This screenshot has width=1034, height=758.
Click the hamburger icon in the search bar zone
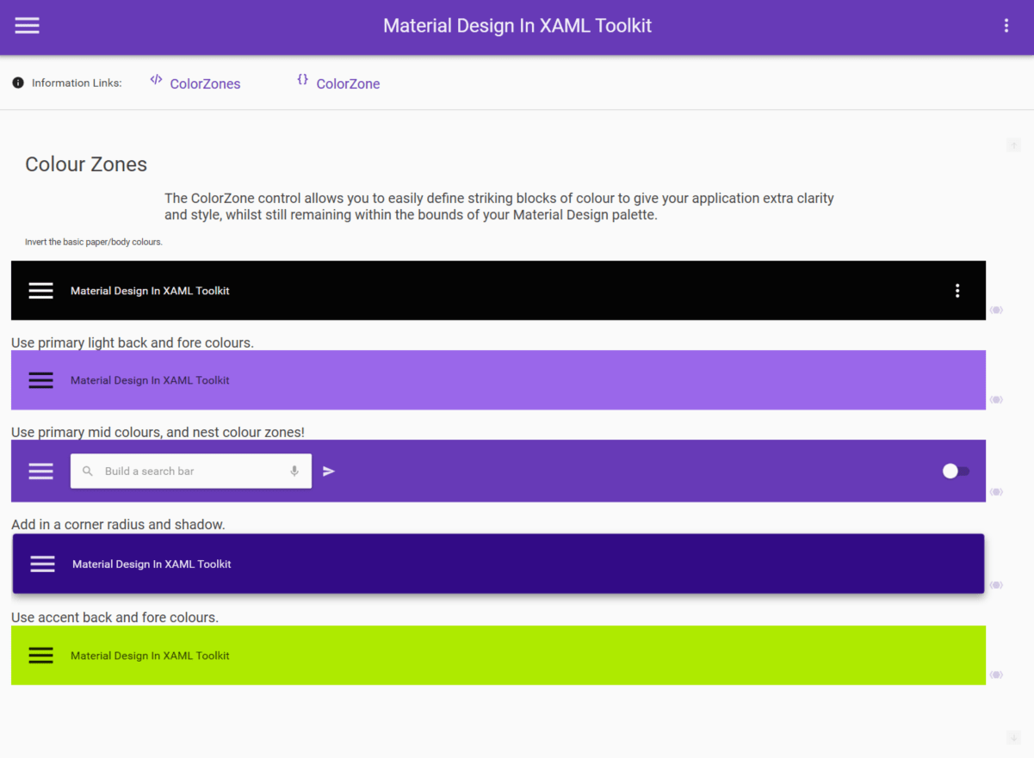click(41, 471)
